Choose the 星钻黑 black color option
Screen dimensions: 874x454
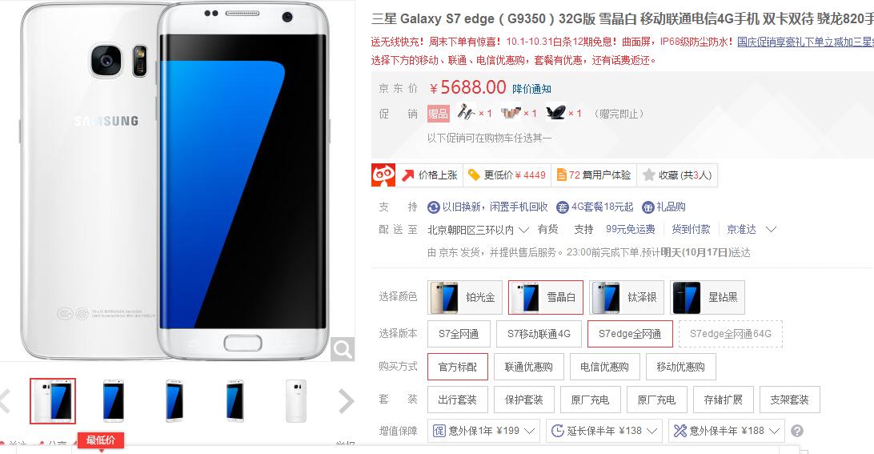(x=708, y=297)
